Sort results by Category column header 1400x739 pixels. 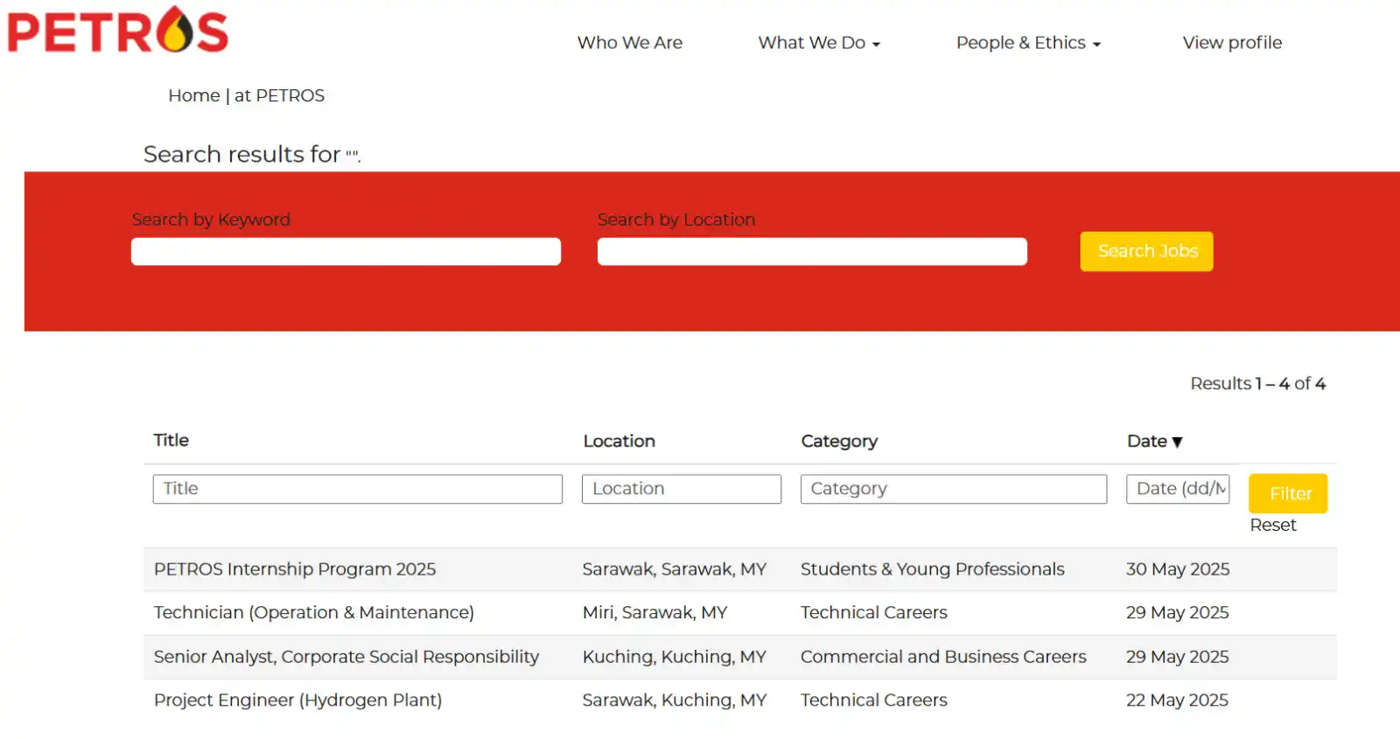(x=839, y=442)
